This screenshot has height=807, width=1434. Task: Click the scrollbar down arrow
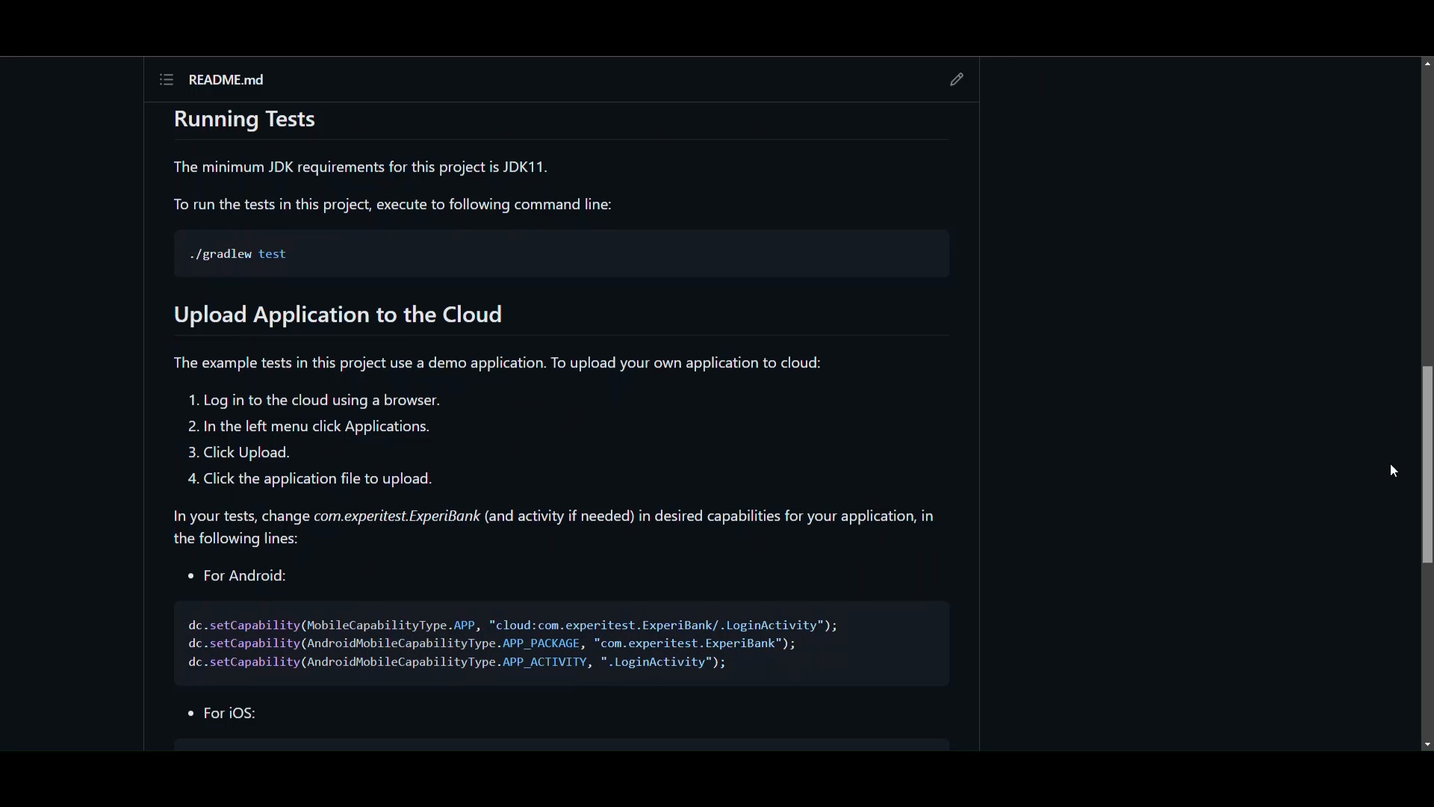pyautogui.click(x=1427, y=745)
